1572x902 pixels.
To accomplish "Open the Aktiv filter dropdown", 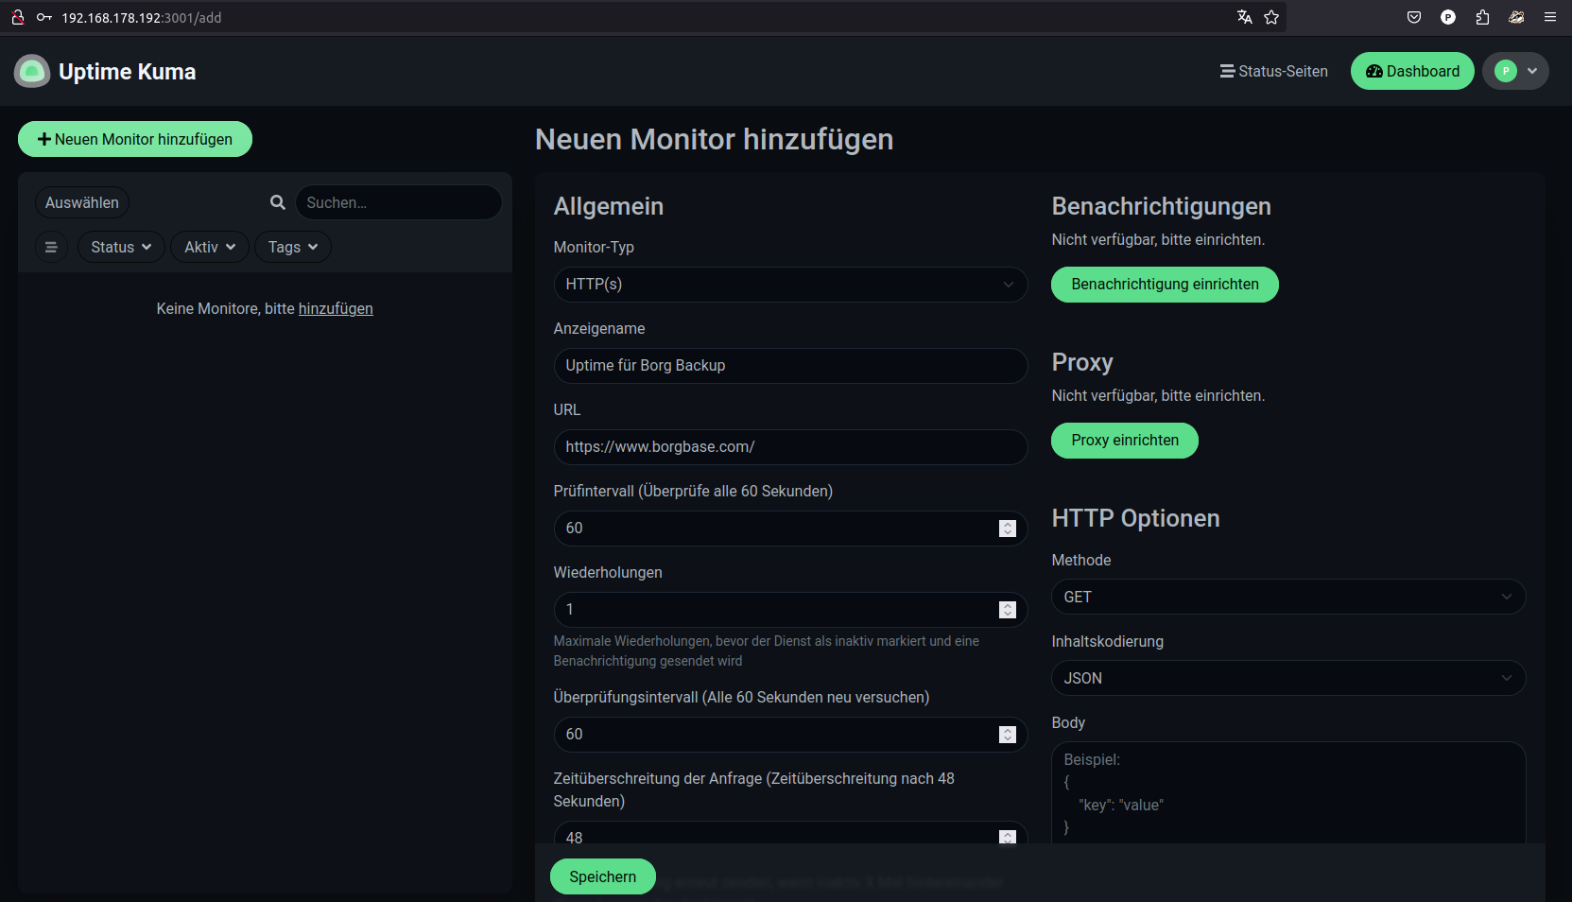I will pos(210,247).
